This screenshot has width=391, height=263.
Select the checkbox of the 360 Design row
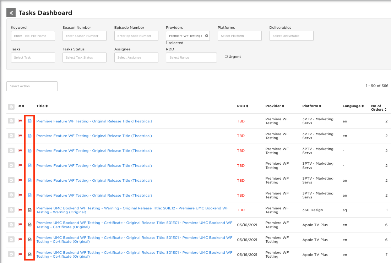point(11,210)
